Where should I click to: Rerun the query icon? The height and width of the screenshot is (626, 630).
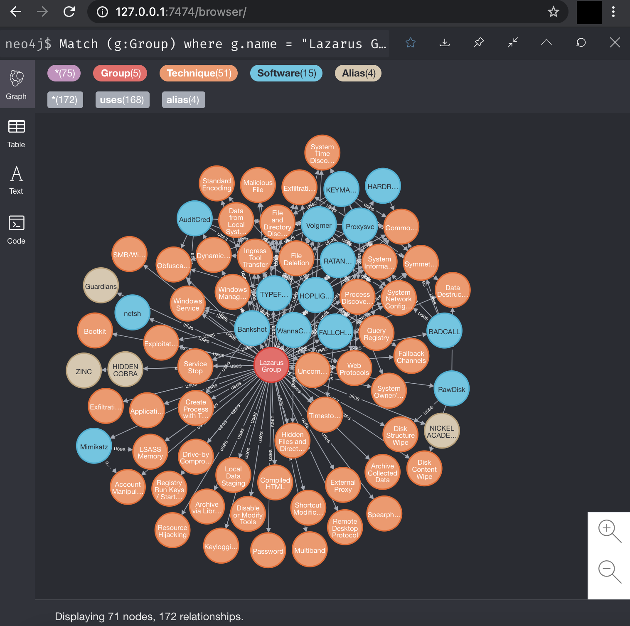click(x=581, y=42)
